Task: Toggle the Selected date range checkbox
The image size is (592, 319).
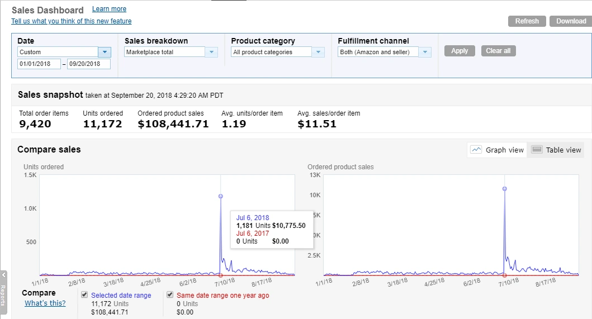Action: point(84,295)
